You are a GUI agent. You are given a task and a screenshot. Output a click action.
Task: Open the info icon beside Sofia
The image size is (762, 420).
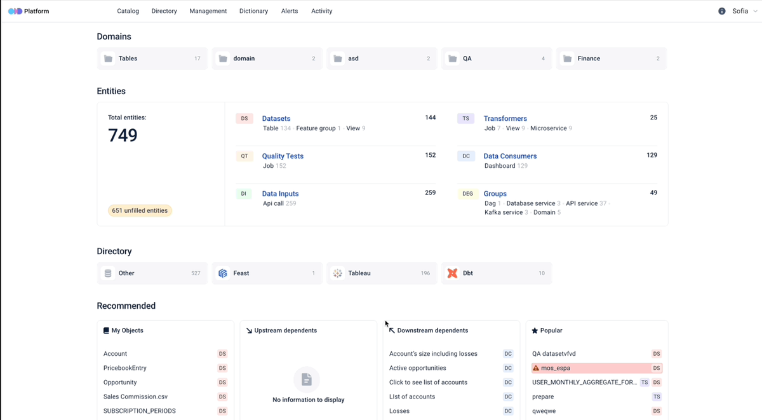722,11
